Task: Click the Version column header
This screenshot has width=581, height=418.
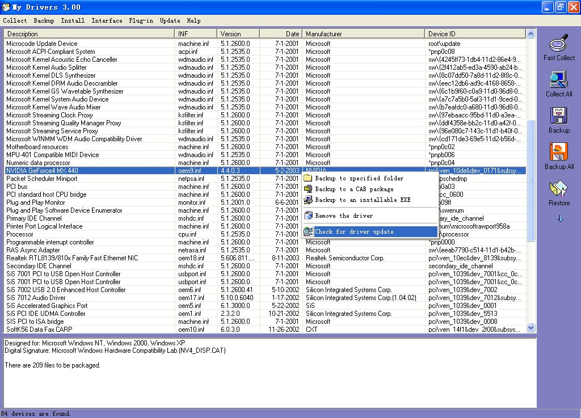Action: point(238,33)
